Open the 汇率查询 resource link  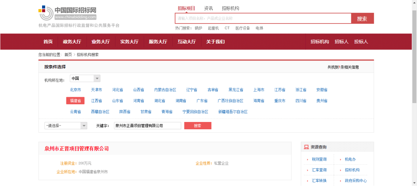click(319, 170)
